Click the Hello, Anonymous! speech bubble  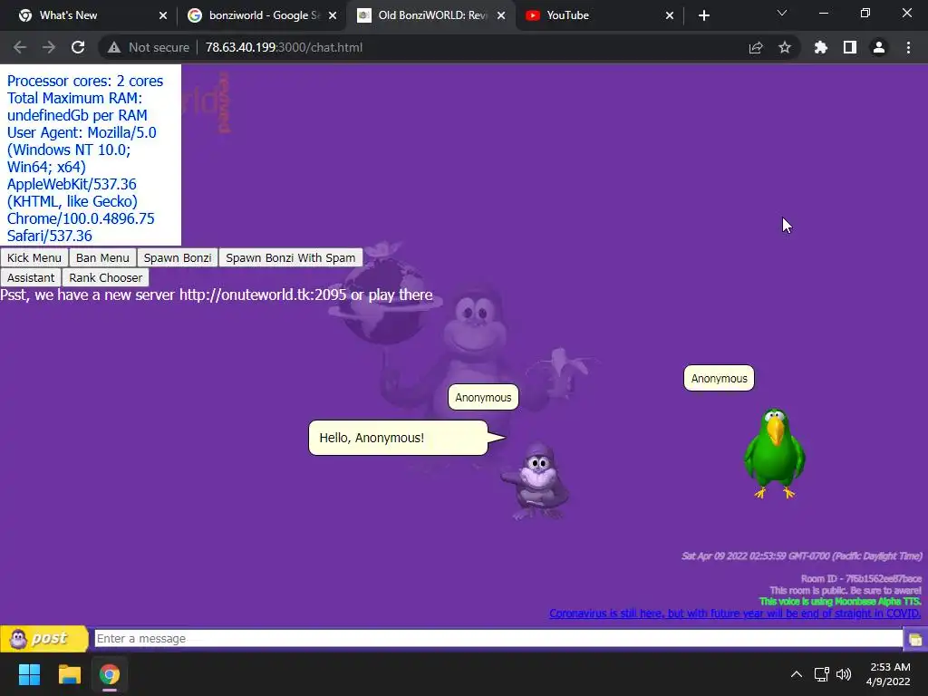399,438
